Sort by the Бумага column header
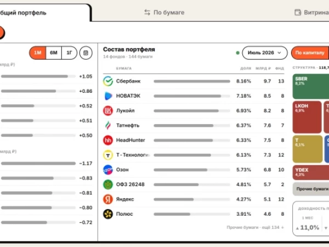This screenshot has height=247, width=329. pos(124,68)
